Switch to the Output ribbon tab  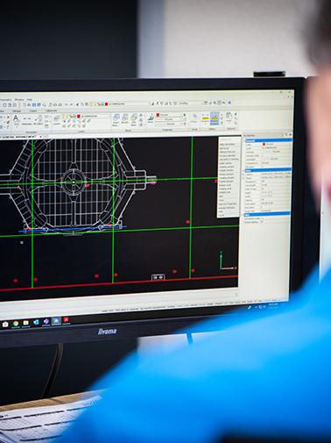[33, 111]
